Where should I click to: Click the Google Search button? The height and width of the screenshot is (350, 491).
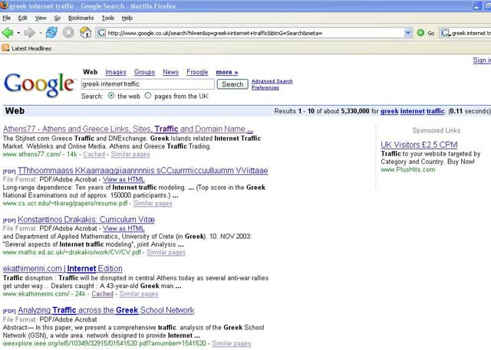[232, 84]
